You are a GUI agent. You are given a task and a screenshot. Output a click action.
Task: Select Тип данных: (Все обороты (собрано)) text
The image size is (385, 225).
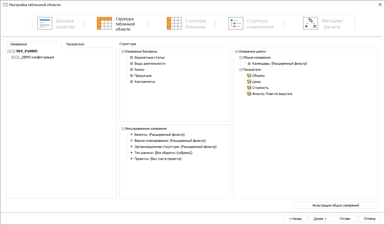(x=163, y=153)
